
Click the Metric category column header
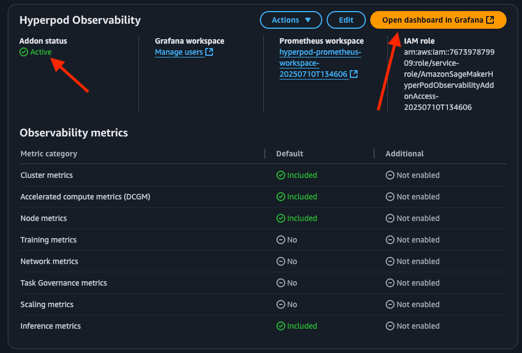(x=49, y=154)
